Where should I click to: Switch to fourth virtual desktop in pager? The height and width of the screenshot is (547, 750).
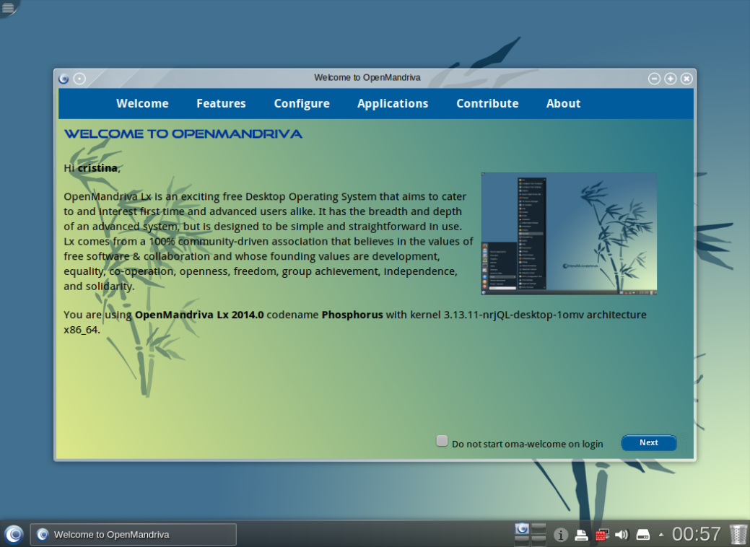(538, 541)
